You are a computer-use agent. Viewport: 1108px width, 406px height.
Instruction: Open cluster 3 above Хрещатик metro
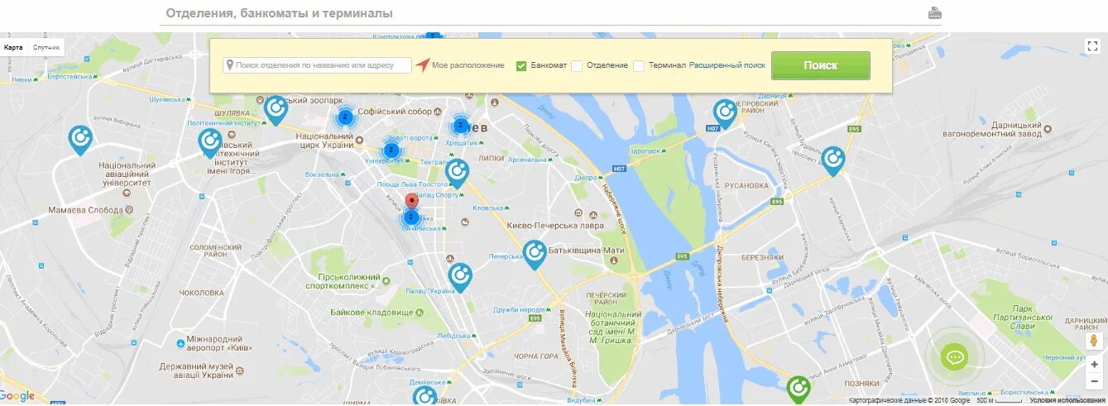coord(460,126)
